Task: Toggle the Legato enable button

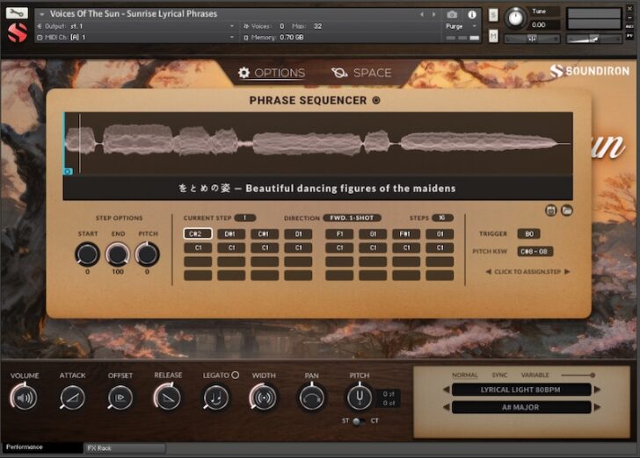Action: point(235,376)
